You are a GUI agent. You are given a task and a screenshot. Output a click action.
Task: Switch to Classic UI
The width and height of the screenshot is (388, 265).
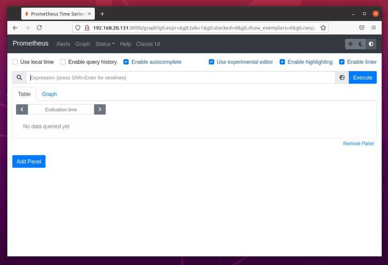click(x=148, y=44)
